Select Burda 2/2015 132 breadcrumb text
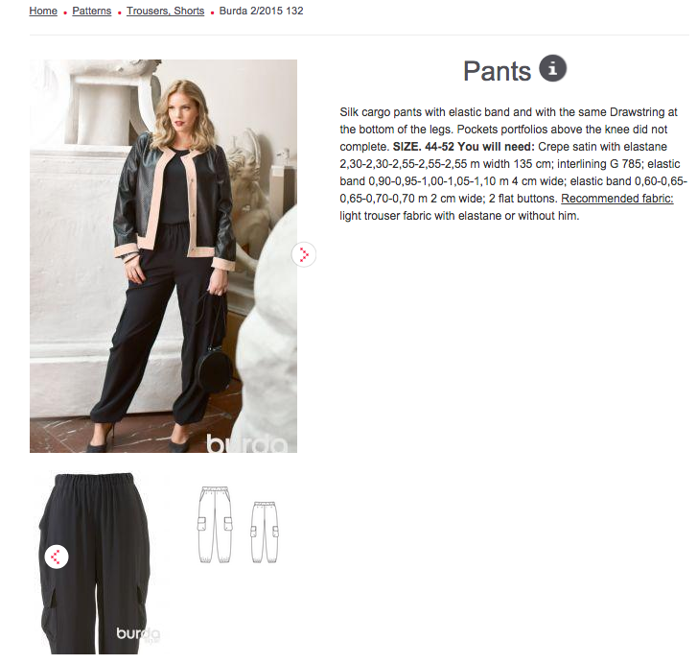Viewport: 697px width, 664px height. pos(262,11)
